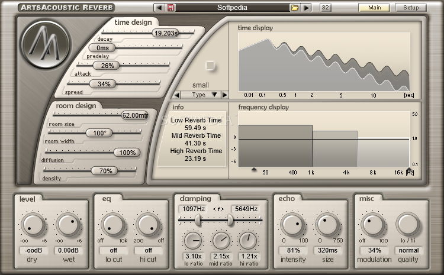This screenshot has height=275, width=444.
Task: Click the low band bar in frequency display
Action: 275,145
